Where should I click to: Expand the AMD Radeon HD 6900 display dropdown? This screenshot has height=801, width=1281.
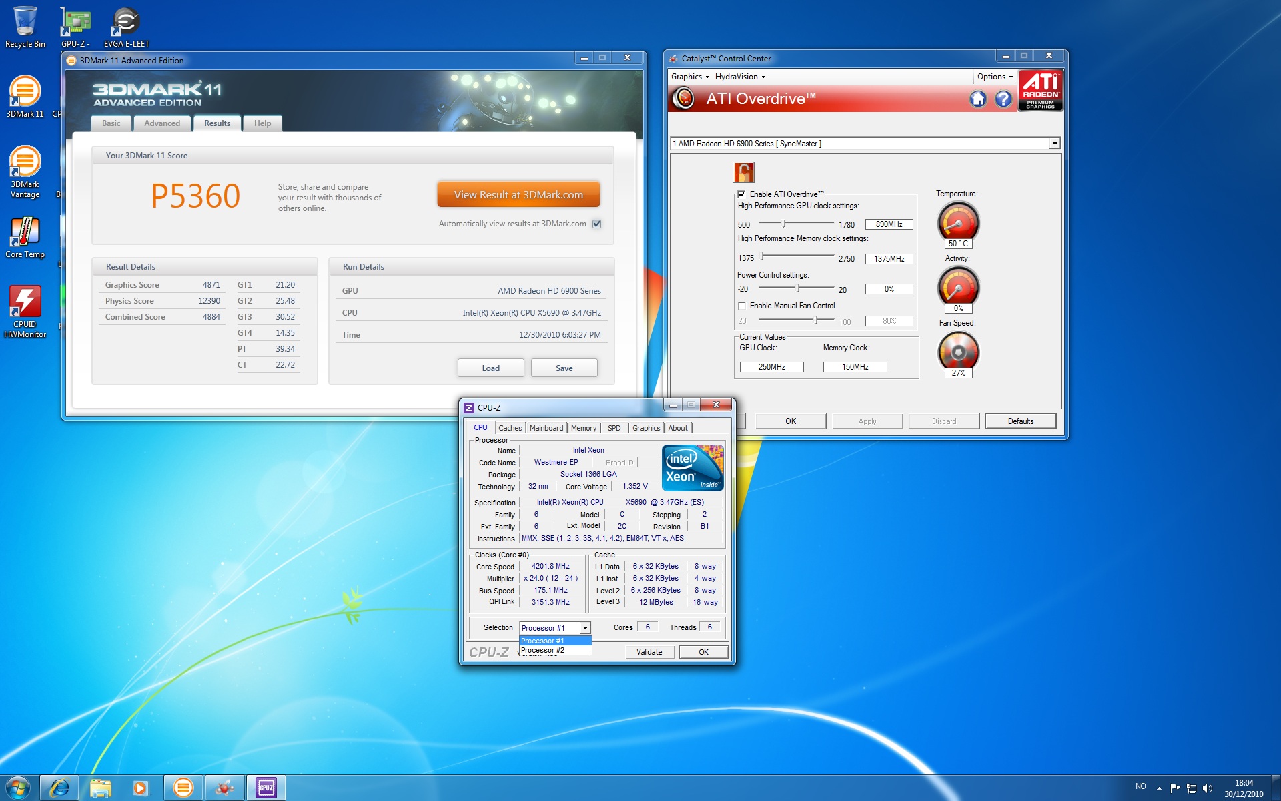click(1055, 144)
